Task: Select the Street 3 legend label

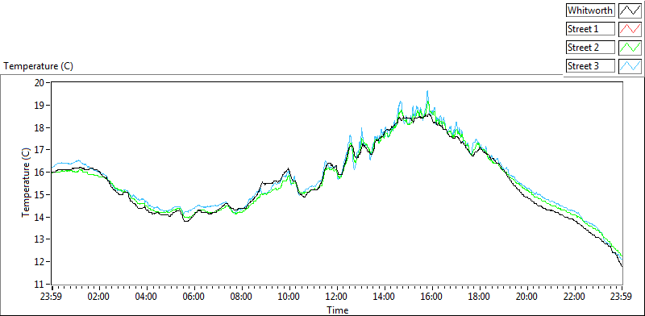Action: [590, 66]
